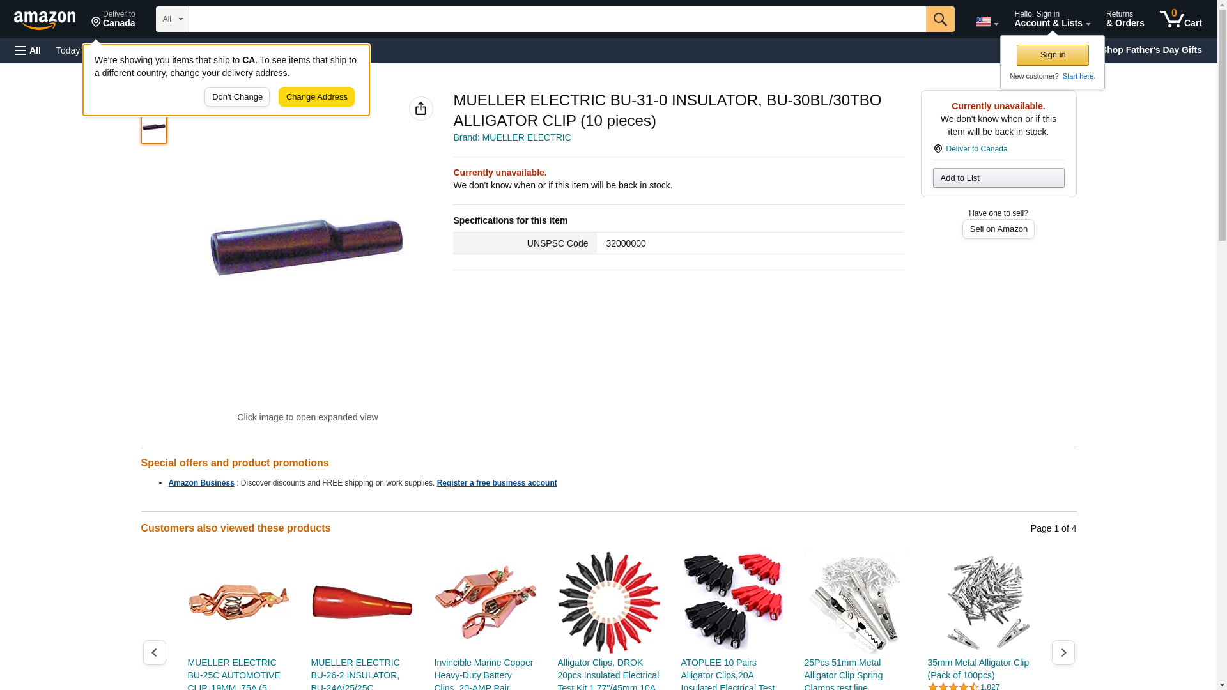
Task: Open the All hamburger menu
Action: pyautogui.click(x=28, y=50)
